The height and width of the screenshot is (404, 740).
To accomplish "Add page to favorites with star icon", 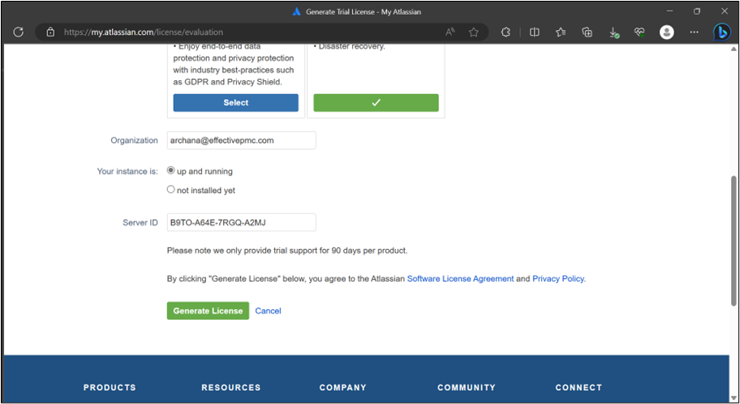I will click(x=473, y=32).
